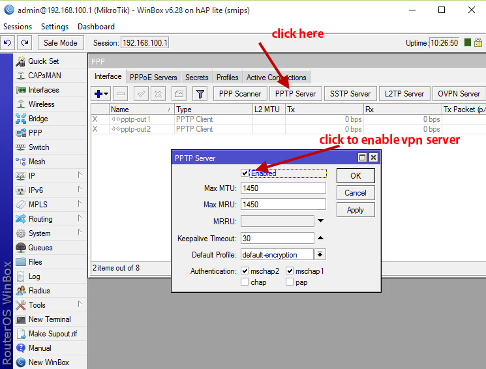Open the Default Profile dropdown

320,255
